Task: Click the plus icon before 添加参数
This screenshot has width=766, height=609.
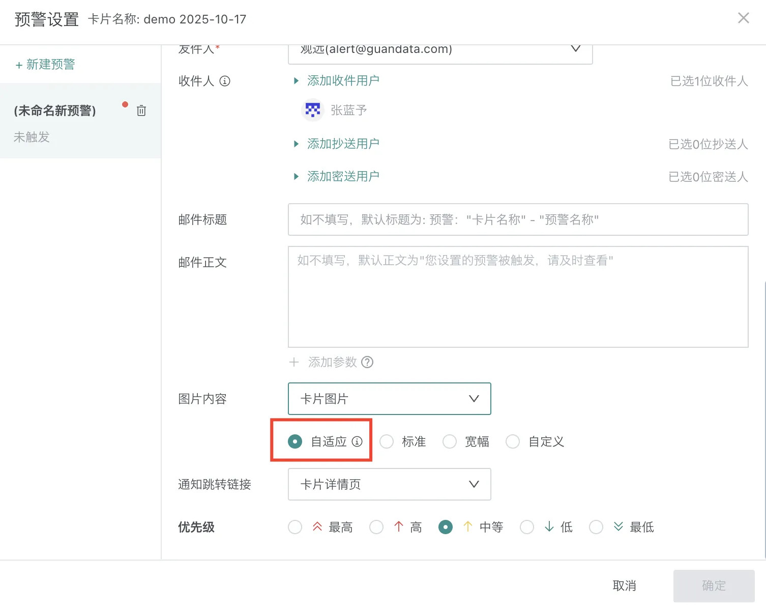Action: pos(294,362)
